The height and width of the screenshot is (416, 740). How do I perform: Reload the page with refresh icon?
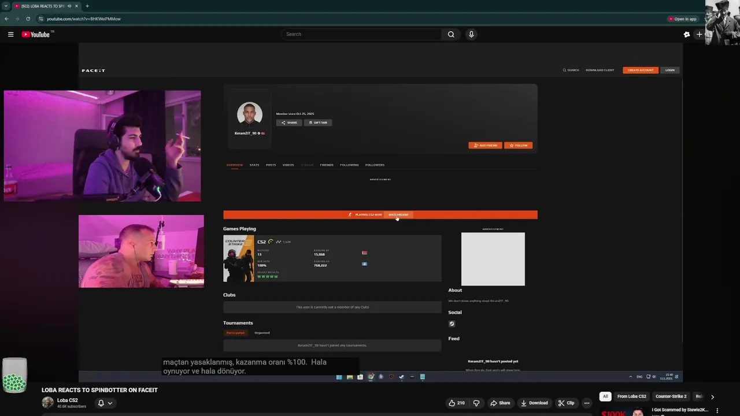tap(28, 18)
